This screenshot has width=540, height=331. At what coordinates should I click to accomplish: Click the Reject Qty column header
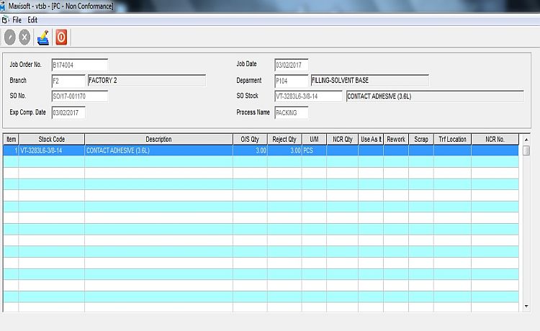click(x=284, y=139)
